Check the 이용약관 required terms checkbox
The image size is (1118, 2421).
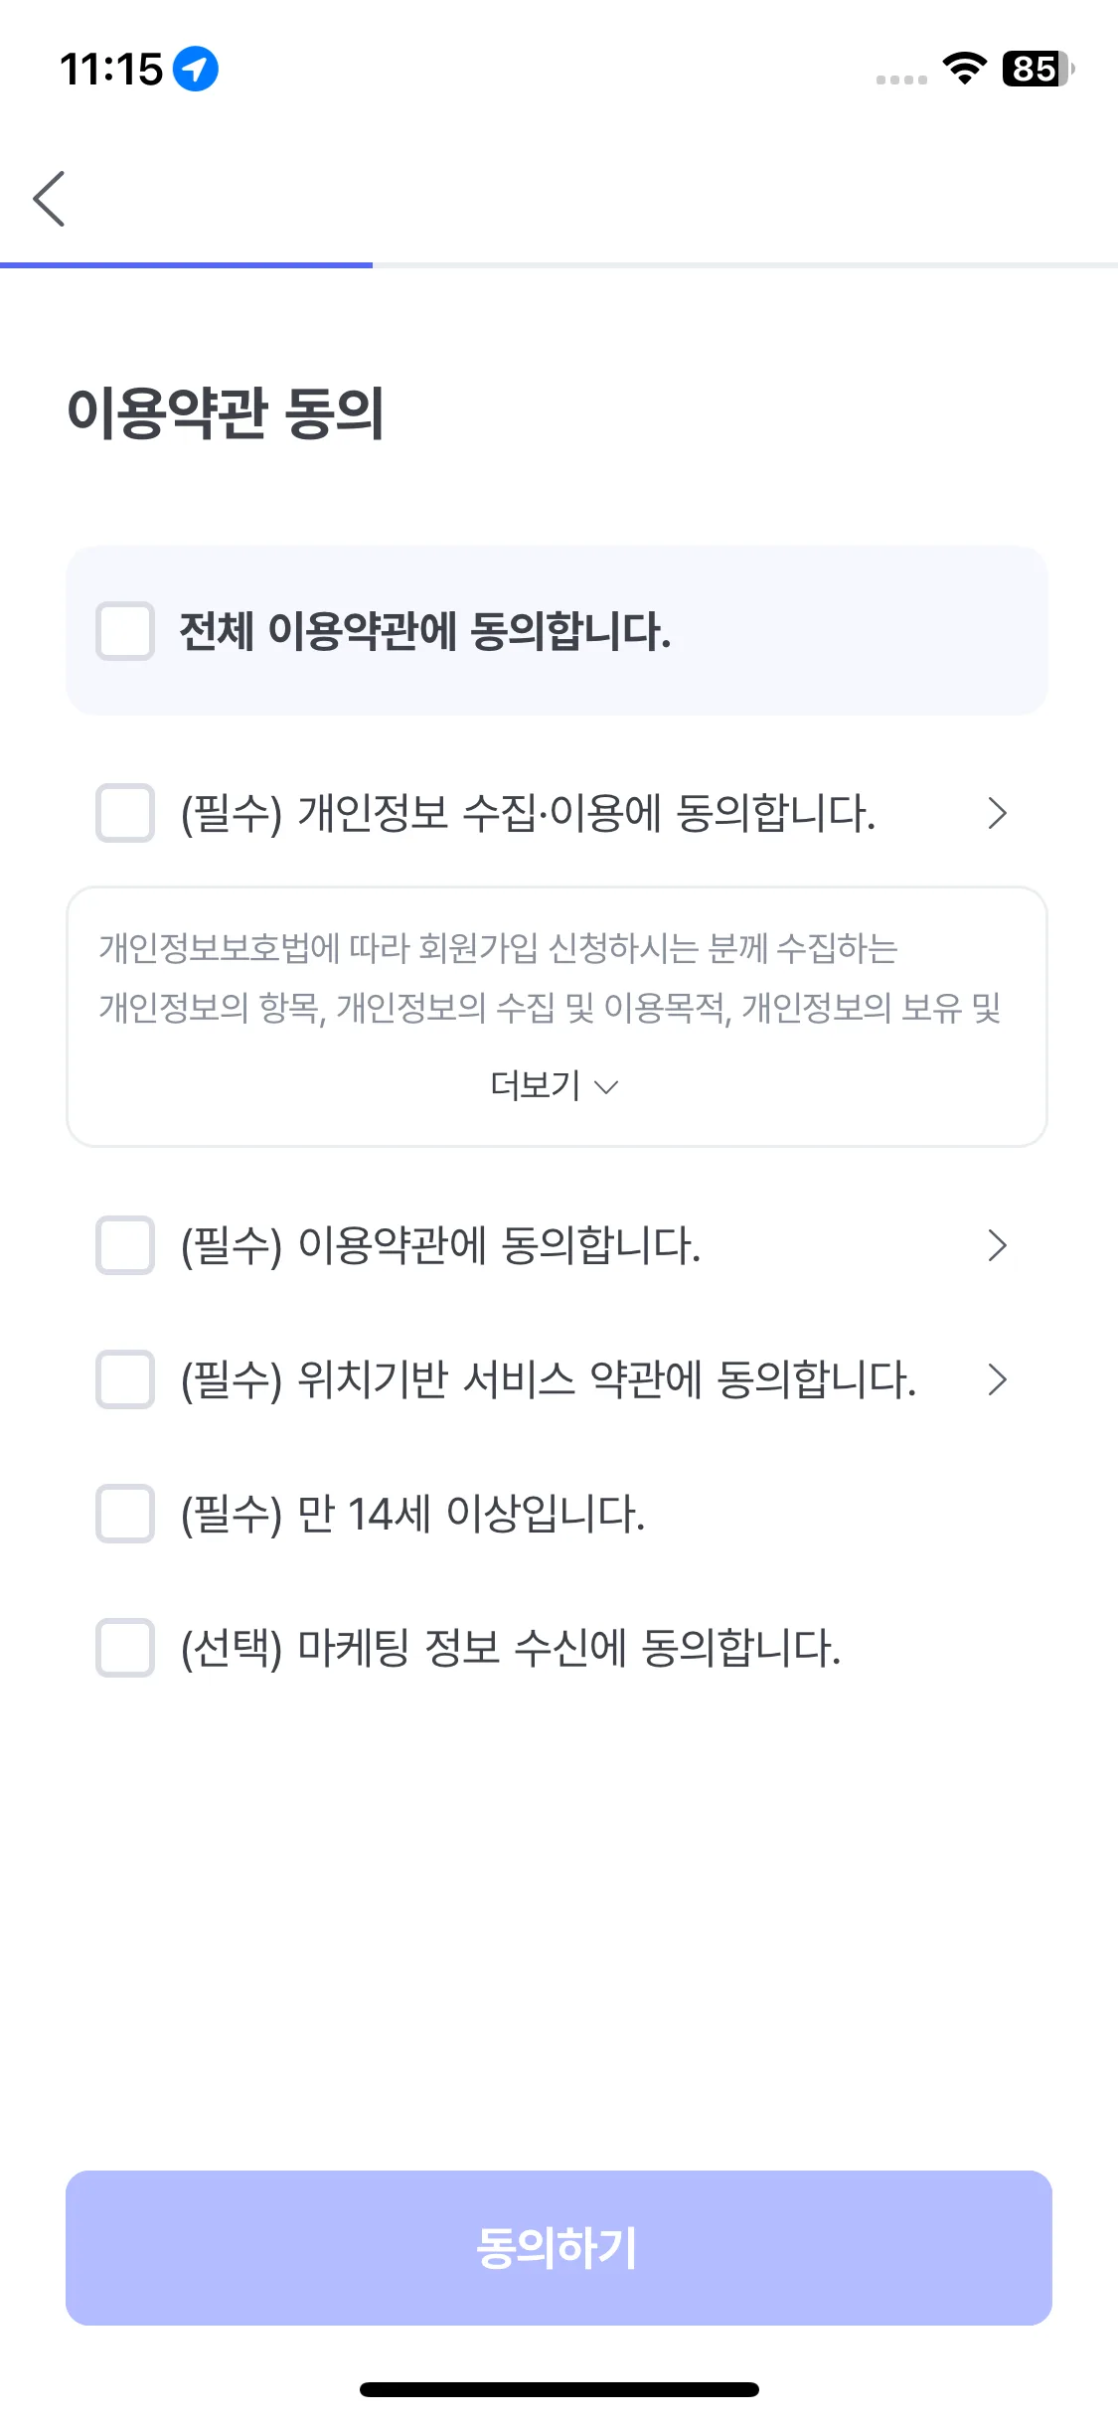(x=125, y=1245)
